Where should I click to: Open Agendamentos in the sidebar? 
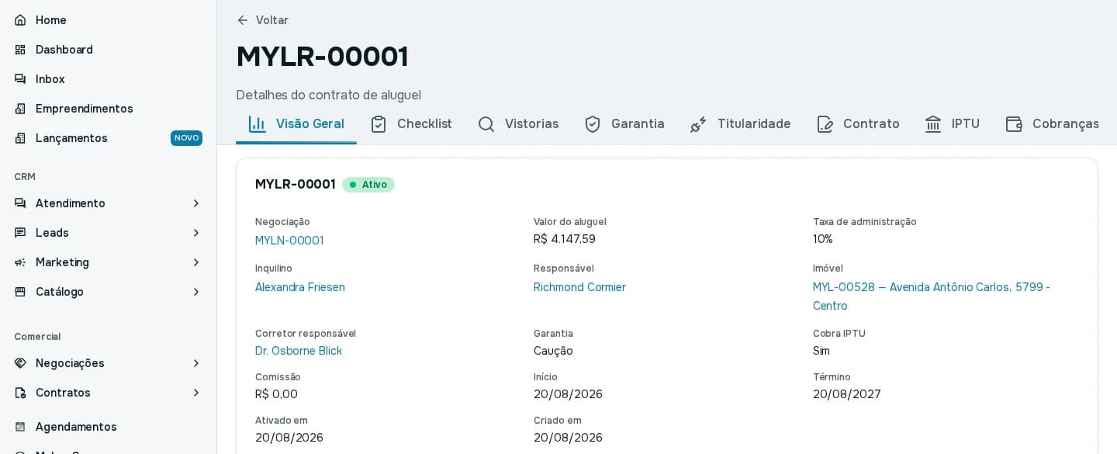pyautogui.click(x=108, y=427)
